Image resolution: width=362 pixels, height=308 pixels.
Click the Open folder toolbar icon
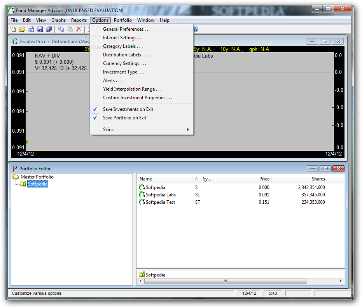(22, 29)
